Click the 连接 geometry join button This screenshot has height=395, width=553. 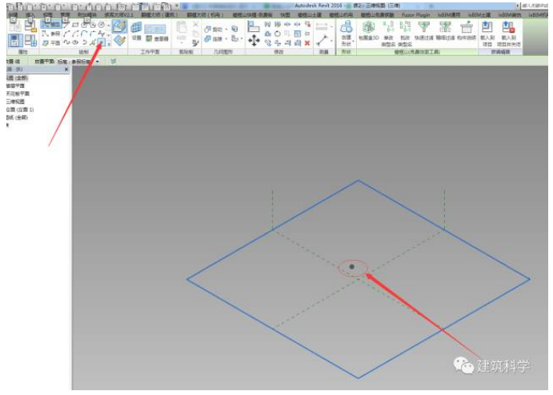[x=214, y=38]
